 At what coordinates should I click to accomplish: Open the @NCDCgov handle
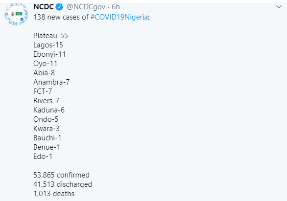tap(86, 7)
